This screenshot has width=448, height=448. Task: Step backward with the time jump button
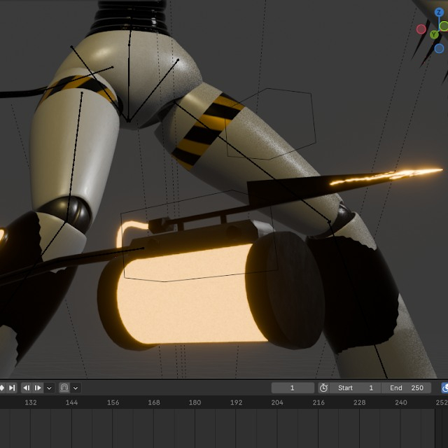point(27,387)
